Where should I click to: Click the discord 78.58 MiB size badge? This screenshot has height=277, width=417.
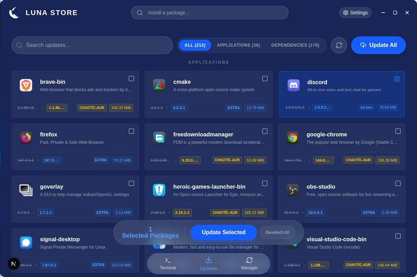click(387, 107)
